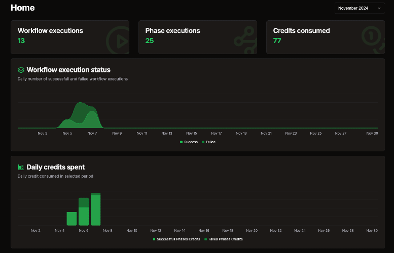Click the coin icon in Credits consumed card
The image size is (394, 253).
pyautogui.click(x=373, y=39)
